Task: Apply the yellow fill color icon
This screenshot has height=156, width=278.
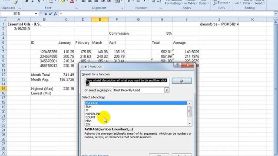Action: point(63,2)
